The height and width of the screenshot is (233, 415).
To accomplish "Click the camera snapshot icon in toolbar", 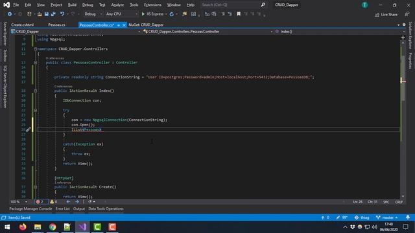I will click(x=193, y=14).
